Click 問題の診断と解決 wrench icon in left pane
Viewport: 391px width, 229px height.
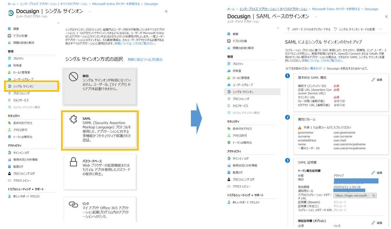[9, 43]
